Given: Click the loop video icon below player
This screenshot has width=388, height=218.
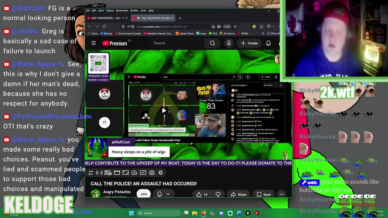Looking at the screenshot, I should coord(91,173).
